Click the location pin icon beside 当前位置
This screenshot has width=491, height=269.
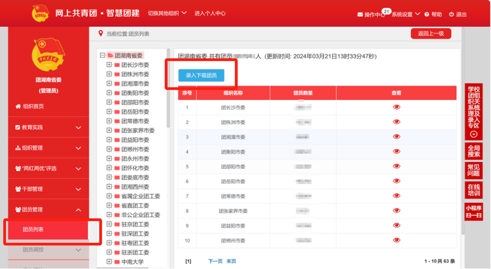101,33
